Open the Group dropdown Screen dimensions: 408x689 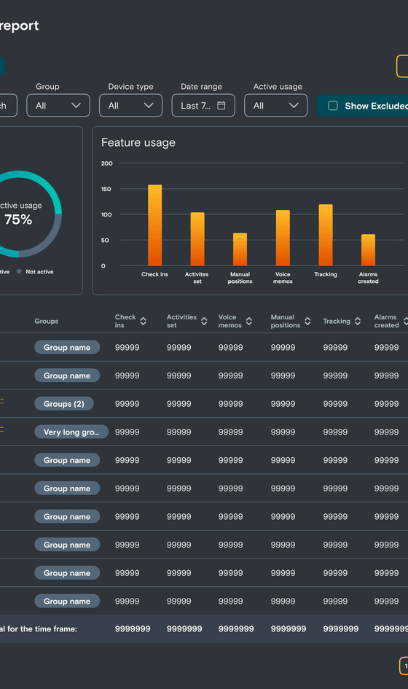point(58,106)
